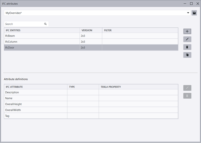The height and width of the screenshot is (143, 201).
Task: Click the filter cell of the IfcBeam row
Action: coord(140,36)
